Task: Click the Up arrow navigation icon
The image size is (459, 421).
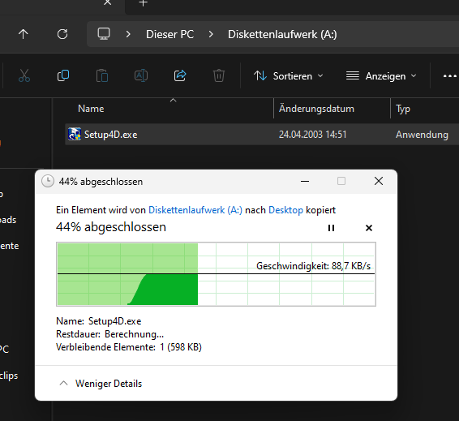Action: point(24,34)
